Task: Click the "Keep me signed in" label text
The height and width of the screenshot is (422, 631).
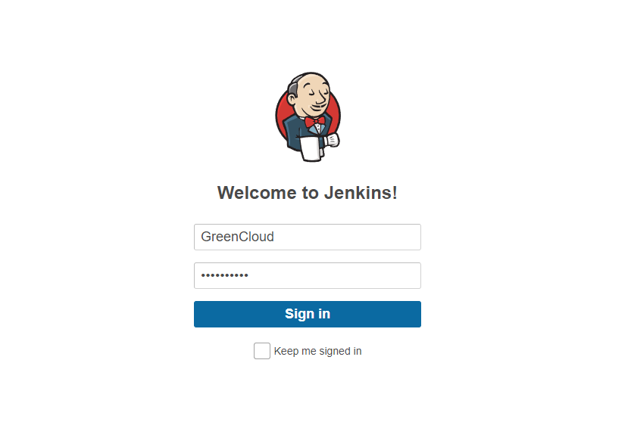Action: (317, 351)
